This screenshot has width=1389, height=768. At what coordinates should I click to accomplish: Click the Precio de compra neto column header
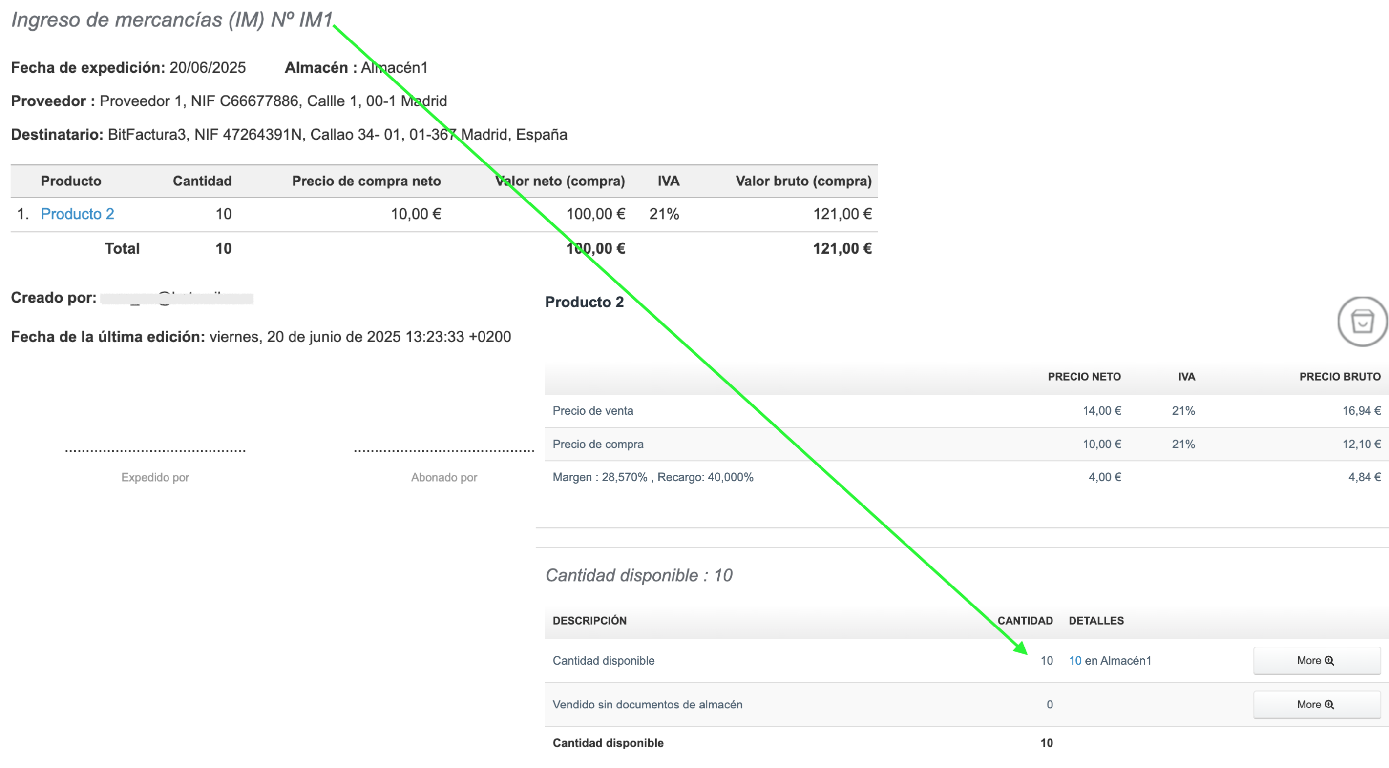(366, 181)
